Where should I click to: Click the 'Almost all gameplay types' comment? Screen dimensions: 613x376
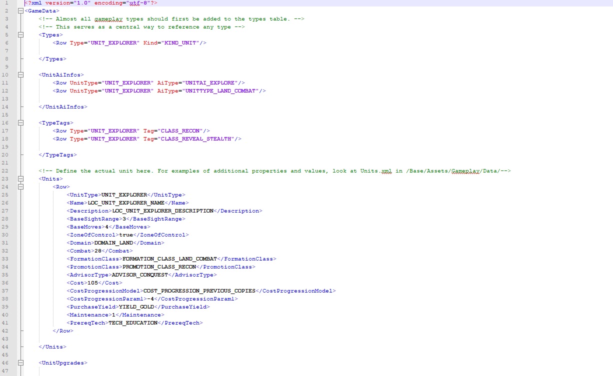171,19
